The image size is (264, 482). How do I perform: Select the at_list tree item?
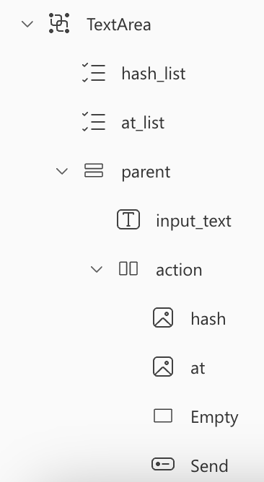click(143, 123)
